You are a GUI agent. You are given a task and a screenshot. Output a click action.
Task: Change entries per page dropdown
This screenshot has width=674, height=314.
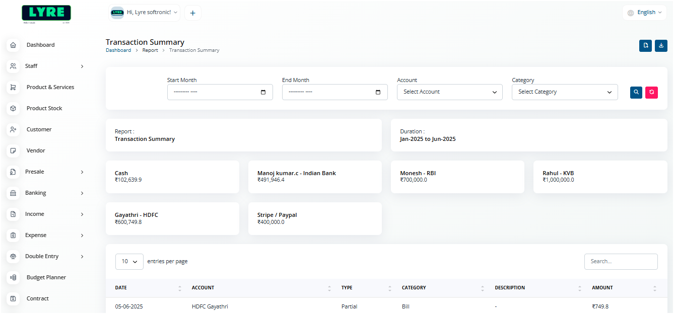point(129,262)
